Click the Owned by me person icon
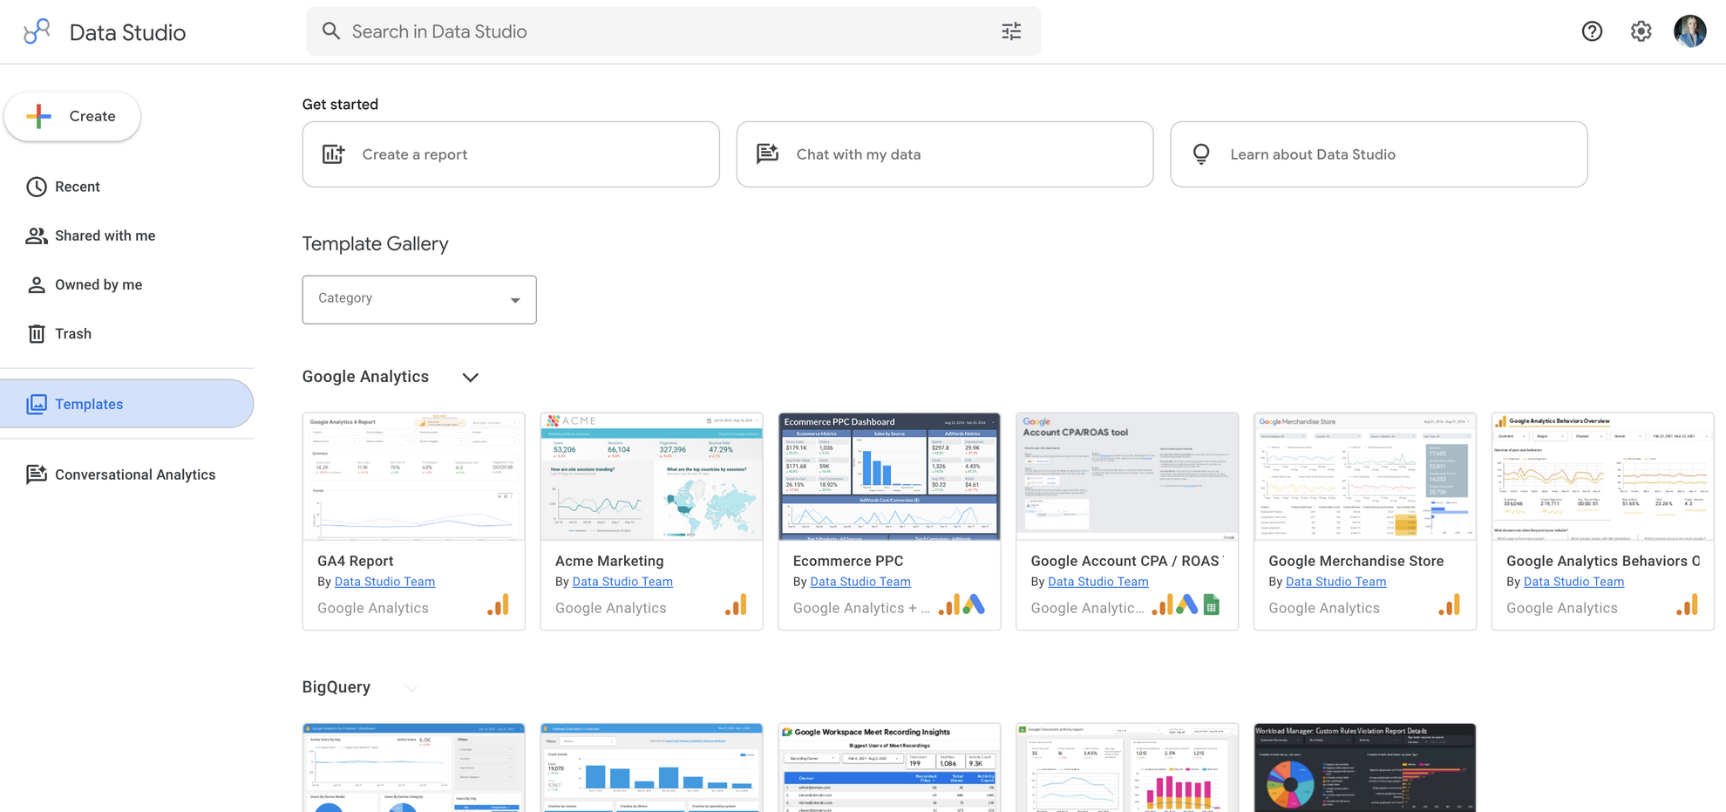This screenshot has height=812, width=1726. click(x=37, y=284)
